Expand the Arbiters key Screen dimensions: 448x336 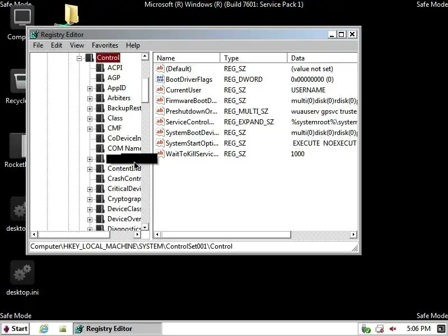[90, 99]
